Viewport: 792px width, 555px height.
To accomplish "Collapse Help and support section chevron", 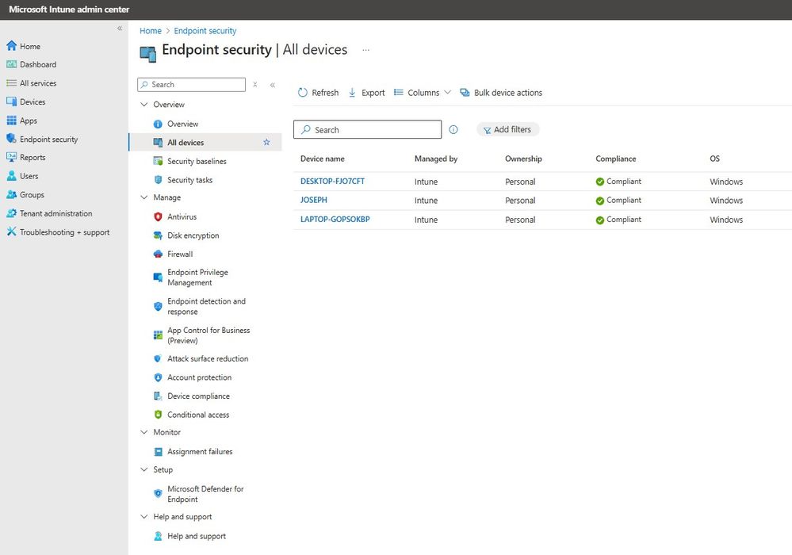I will pyautogui.click(x=144, y=517).
